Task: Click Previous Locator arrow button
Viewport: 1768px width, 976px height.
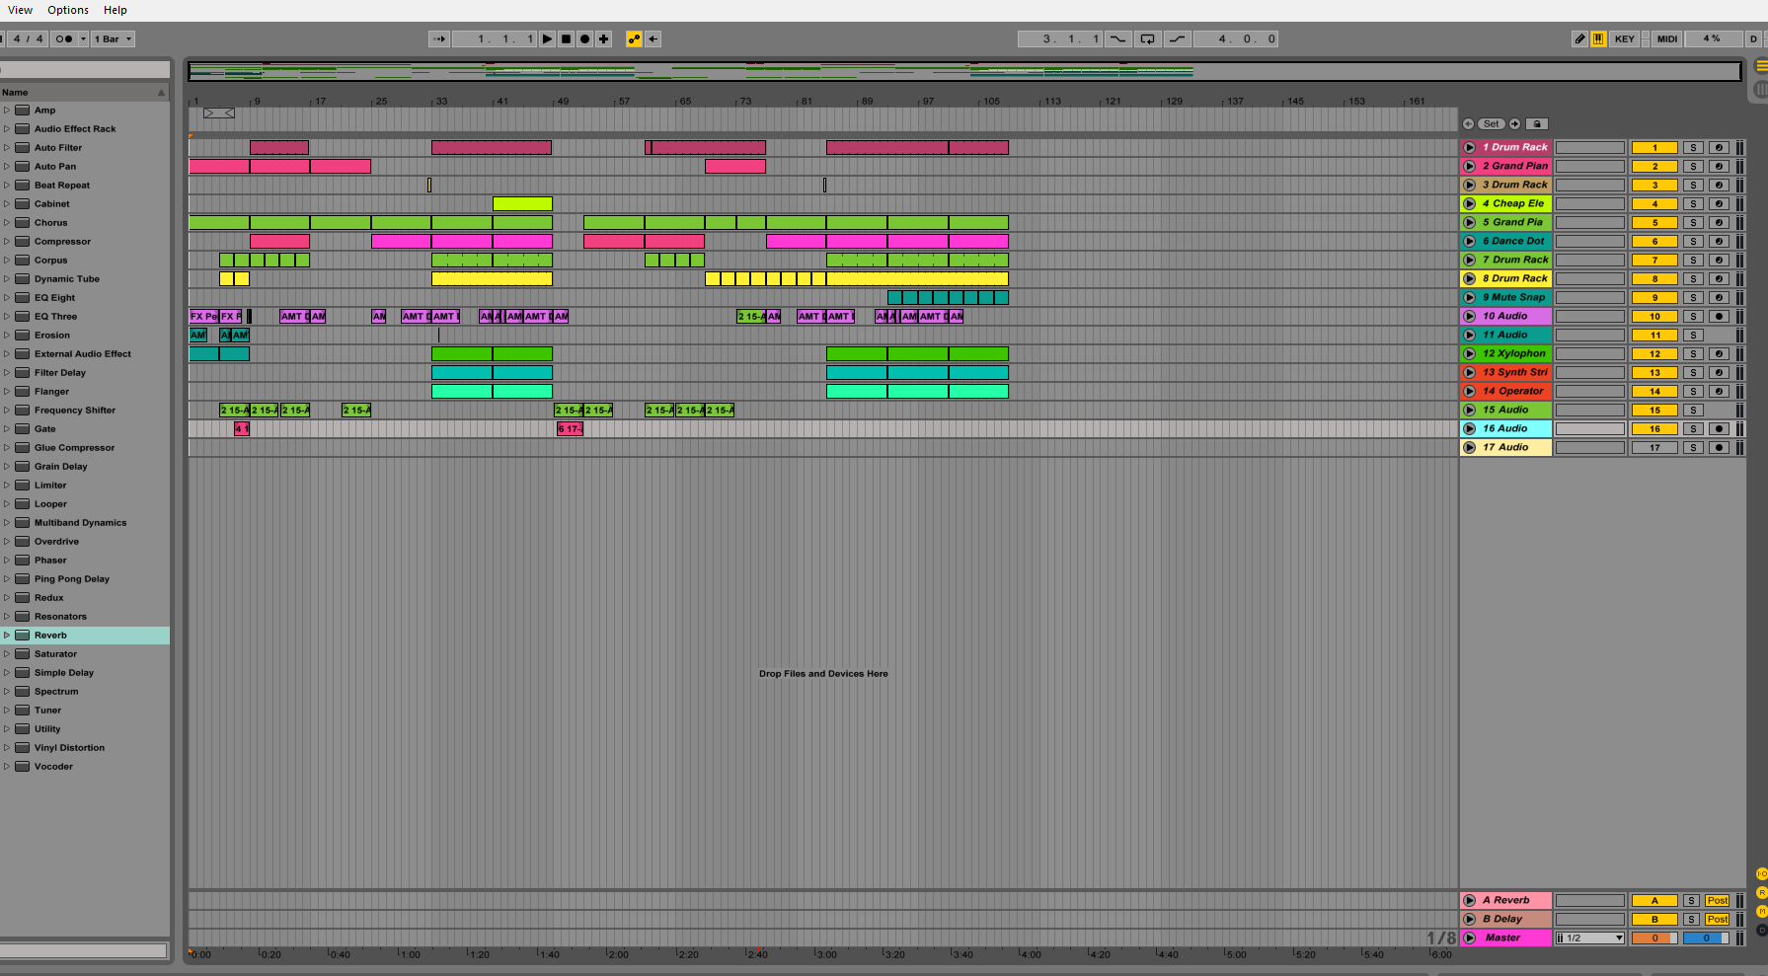Action: pos(1468,124)
